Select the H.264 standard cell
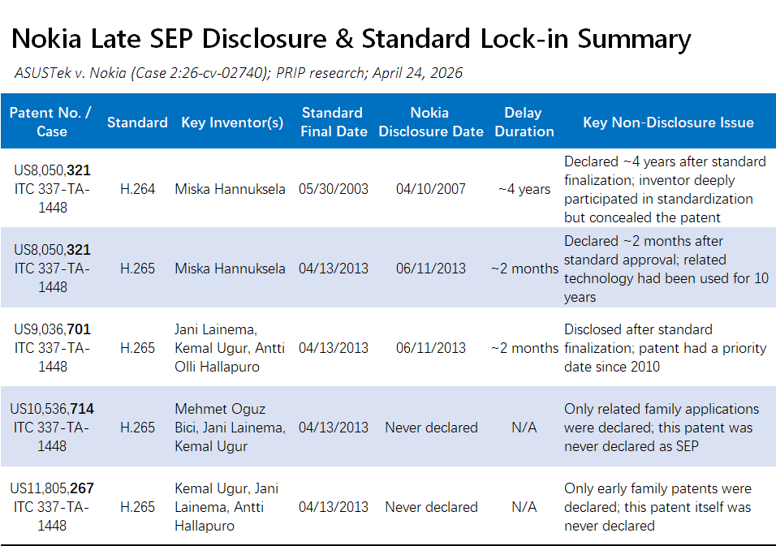776x546 pixels. pos(137,189)
